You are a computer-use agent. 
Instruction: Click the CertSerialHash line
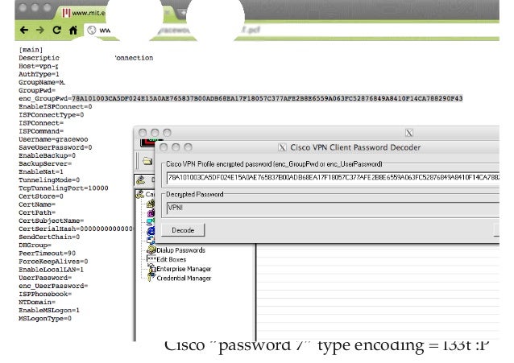76,229
